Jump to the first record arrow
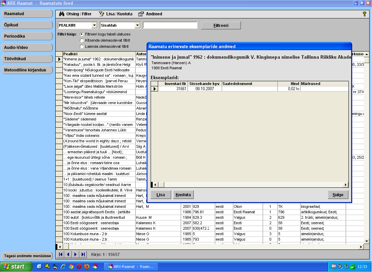Viewport: 372px width, 272px height. (x=61, y=254)
